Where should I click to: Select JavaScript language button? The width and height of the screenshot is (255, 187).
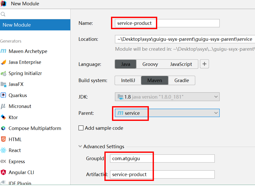point(181,64)
